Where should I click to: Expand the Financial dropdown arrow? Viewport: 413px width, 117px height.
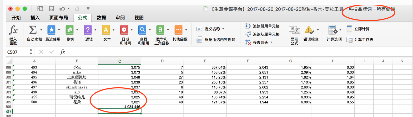[77, 30]
